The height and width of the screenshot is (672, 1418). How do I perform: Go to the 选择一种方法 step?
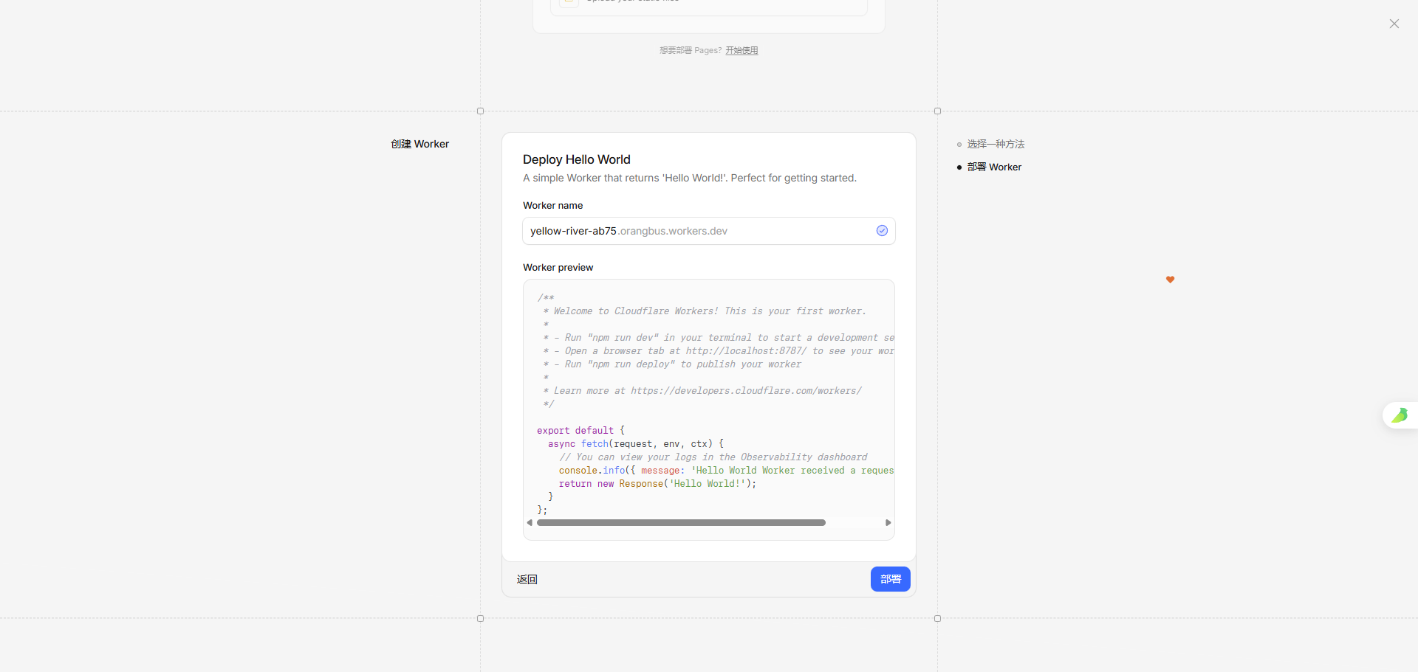pos(996,145)
